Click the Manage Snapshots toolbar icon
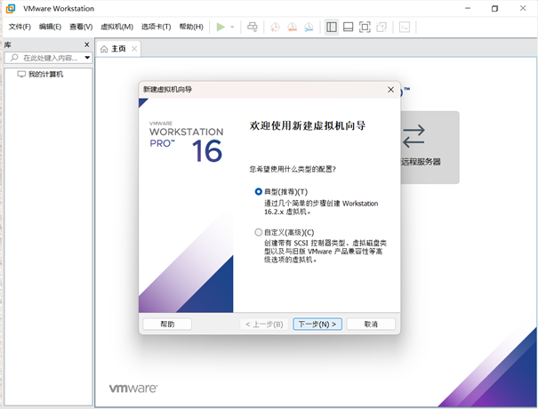This screenshot has height=409, width=538. (x=309, y=27)
